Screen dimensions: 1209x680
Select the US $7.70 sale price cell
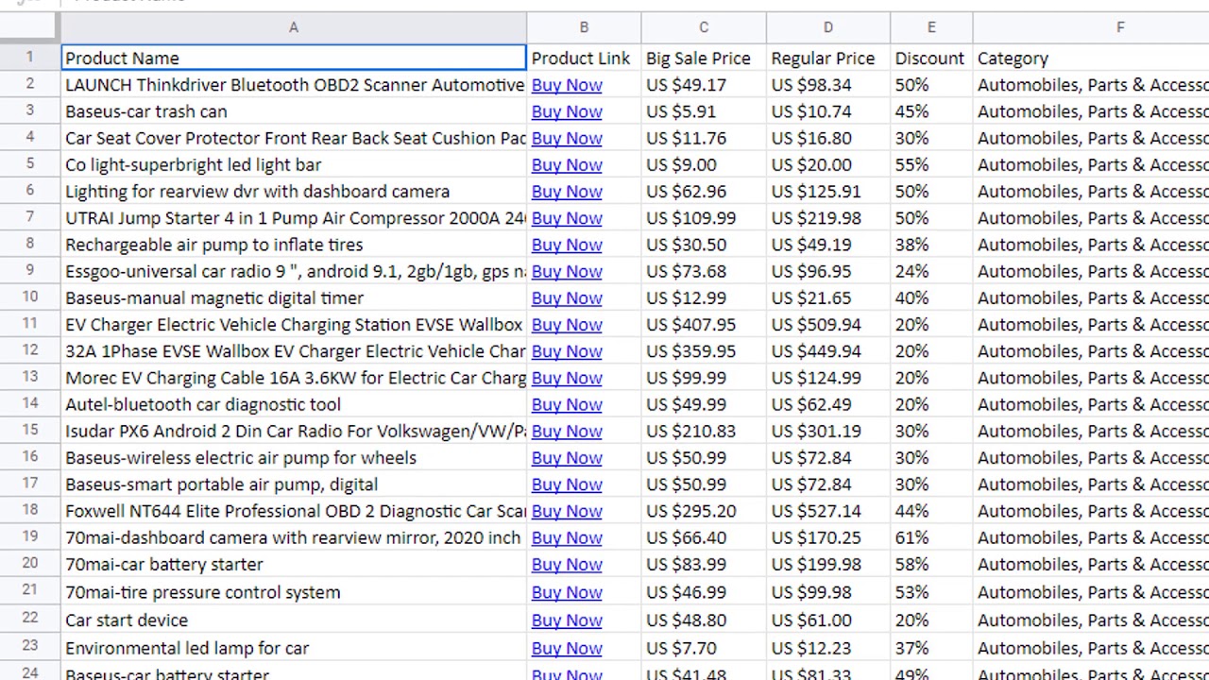pyautogui.click(x=704, y=649)
